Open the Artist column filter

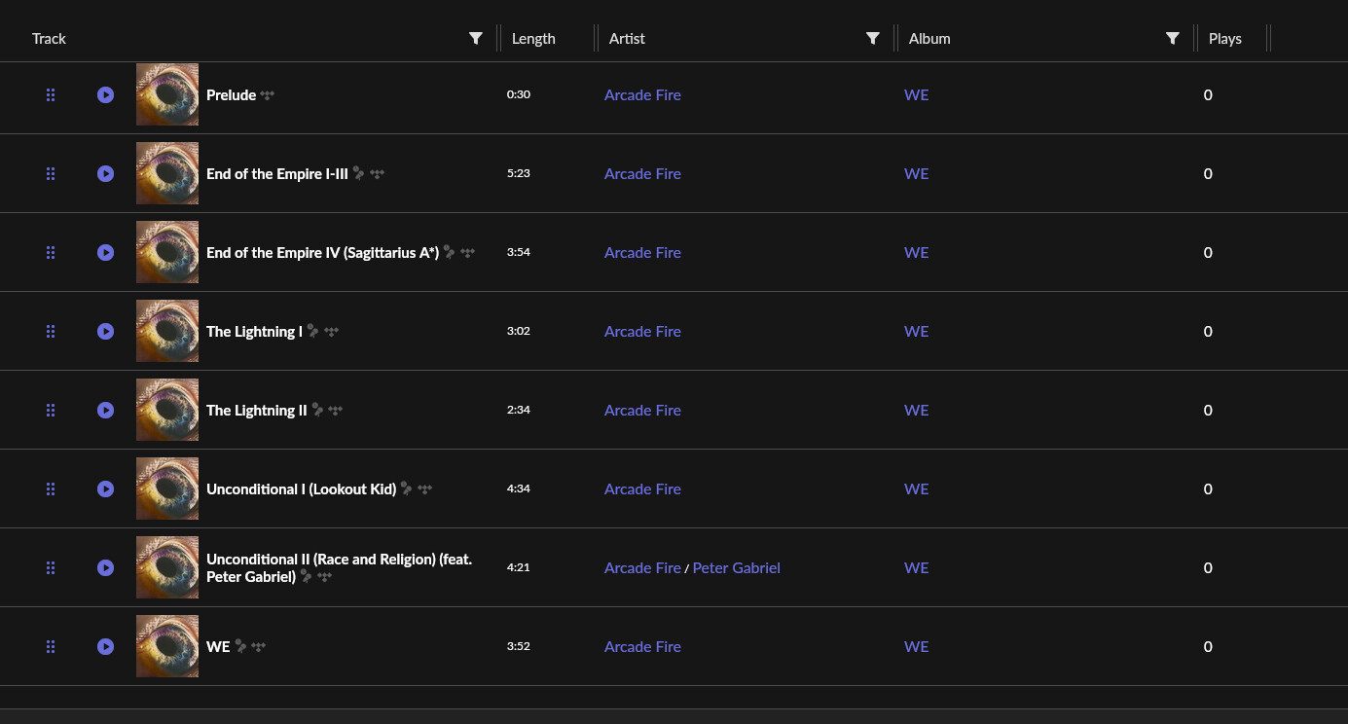tap(872, 38)
